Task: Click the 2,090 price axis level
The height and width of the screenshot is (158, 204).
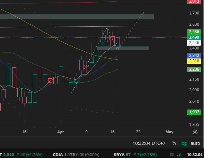Action: point(194,90)
